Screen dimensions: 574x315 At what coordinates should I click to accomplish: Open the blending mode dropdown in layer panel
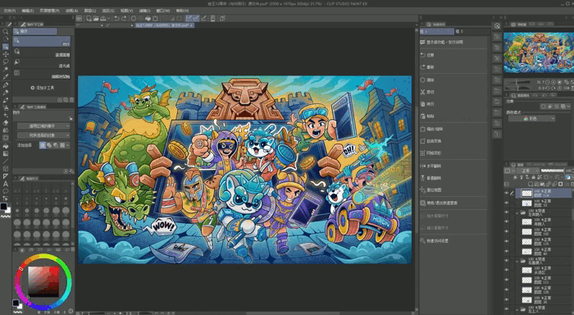[527, 171]
